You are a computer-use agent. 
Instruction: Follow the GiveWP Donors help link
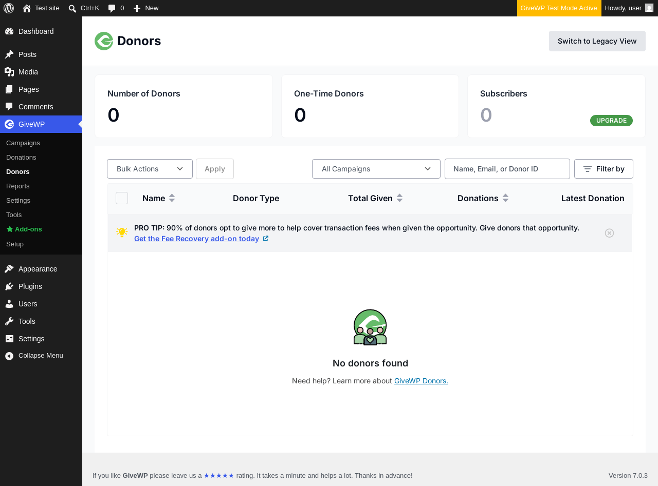pyautogui.click(x=421, y=381)
